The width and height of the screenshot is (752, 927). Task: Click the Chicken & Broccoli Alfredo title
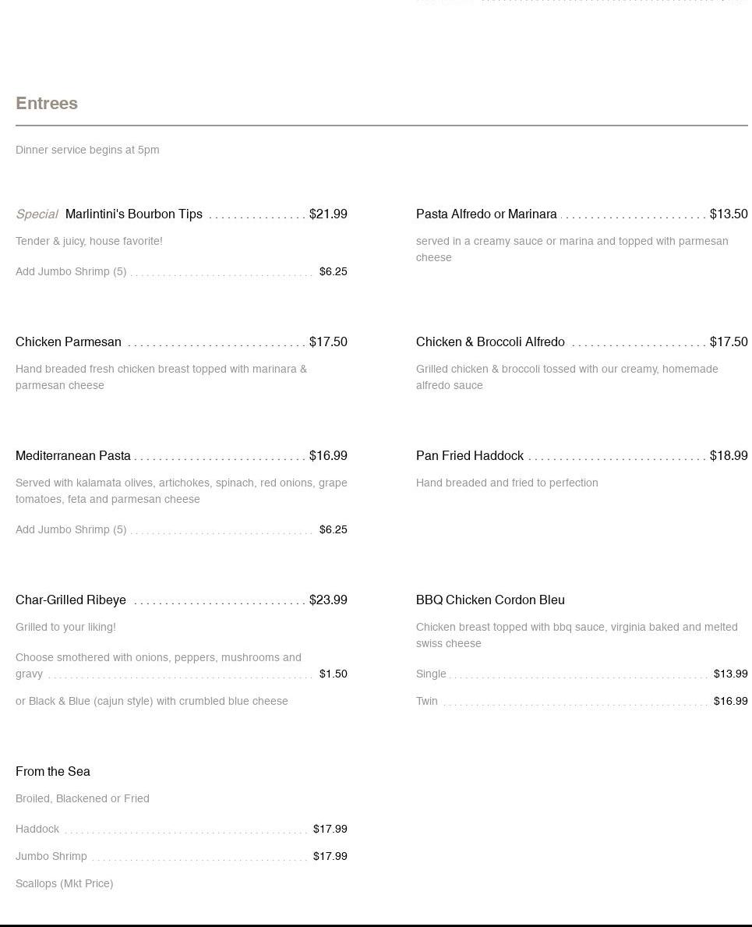(x=490, y=342)
